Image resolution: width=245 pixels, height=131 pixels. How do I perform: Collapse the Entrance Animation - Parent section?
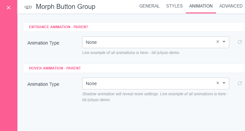[59, 27]
